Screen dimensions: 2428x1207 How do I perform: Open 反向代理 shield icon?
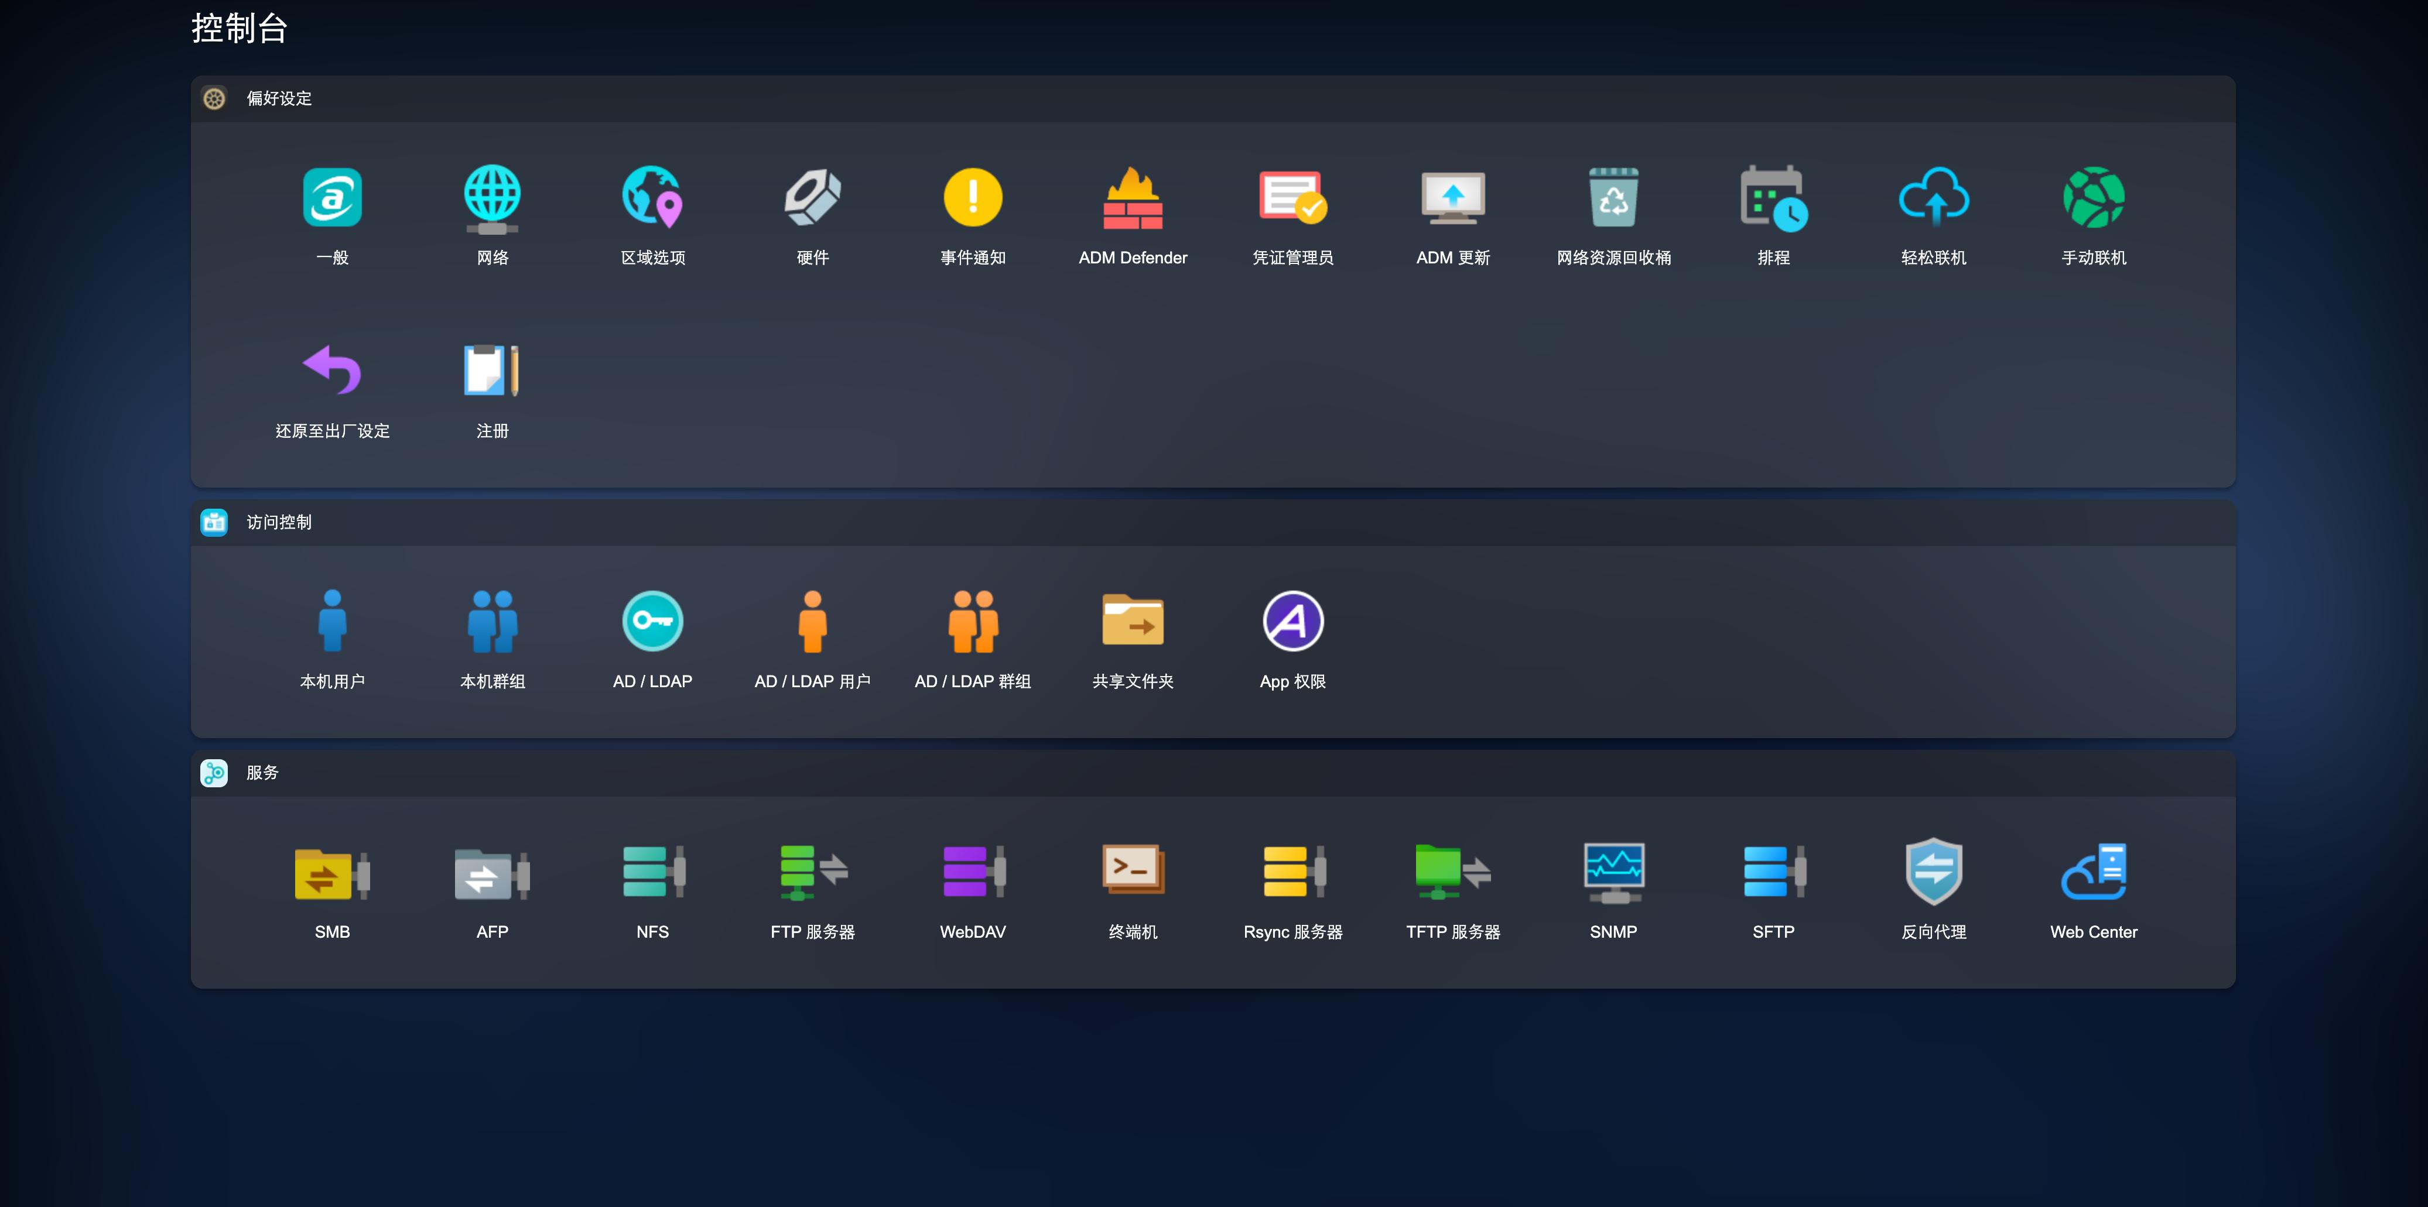click(1933, 872)
